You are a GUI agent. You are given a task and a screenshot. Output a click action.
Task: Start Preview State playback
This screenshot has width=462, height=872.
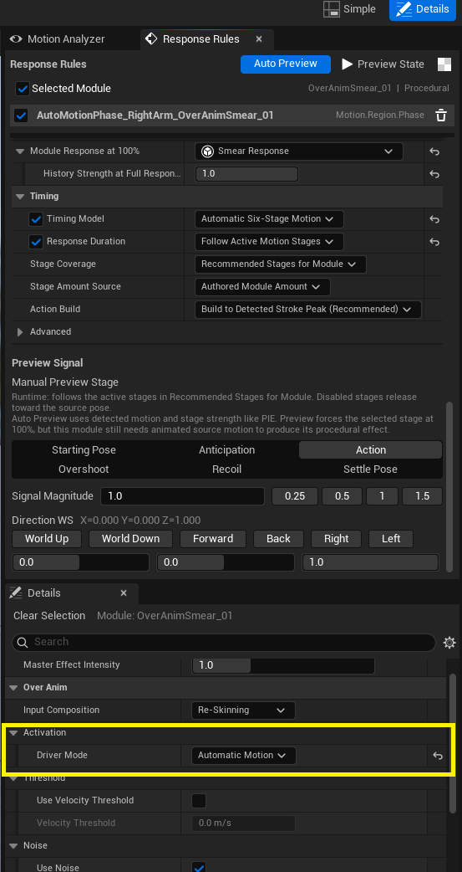pyautogui.click(x=383, y=64)
